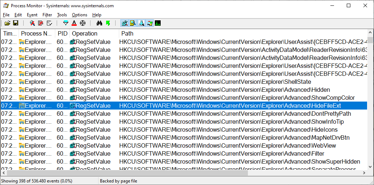This screenshot has width=374, height=185.
Task: Click the vertical scrollbar down arrow
Action: [x=370, y=166]
